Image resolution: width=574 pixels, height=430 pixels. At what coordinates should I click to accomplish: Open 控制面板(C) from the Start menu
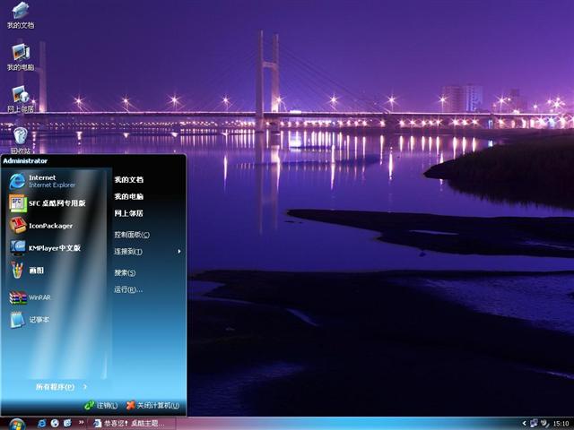click(132, 235)
